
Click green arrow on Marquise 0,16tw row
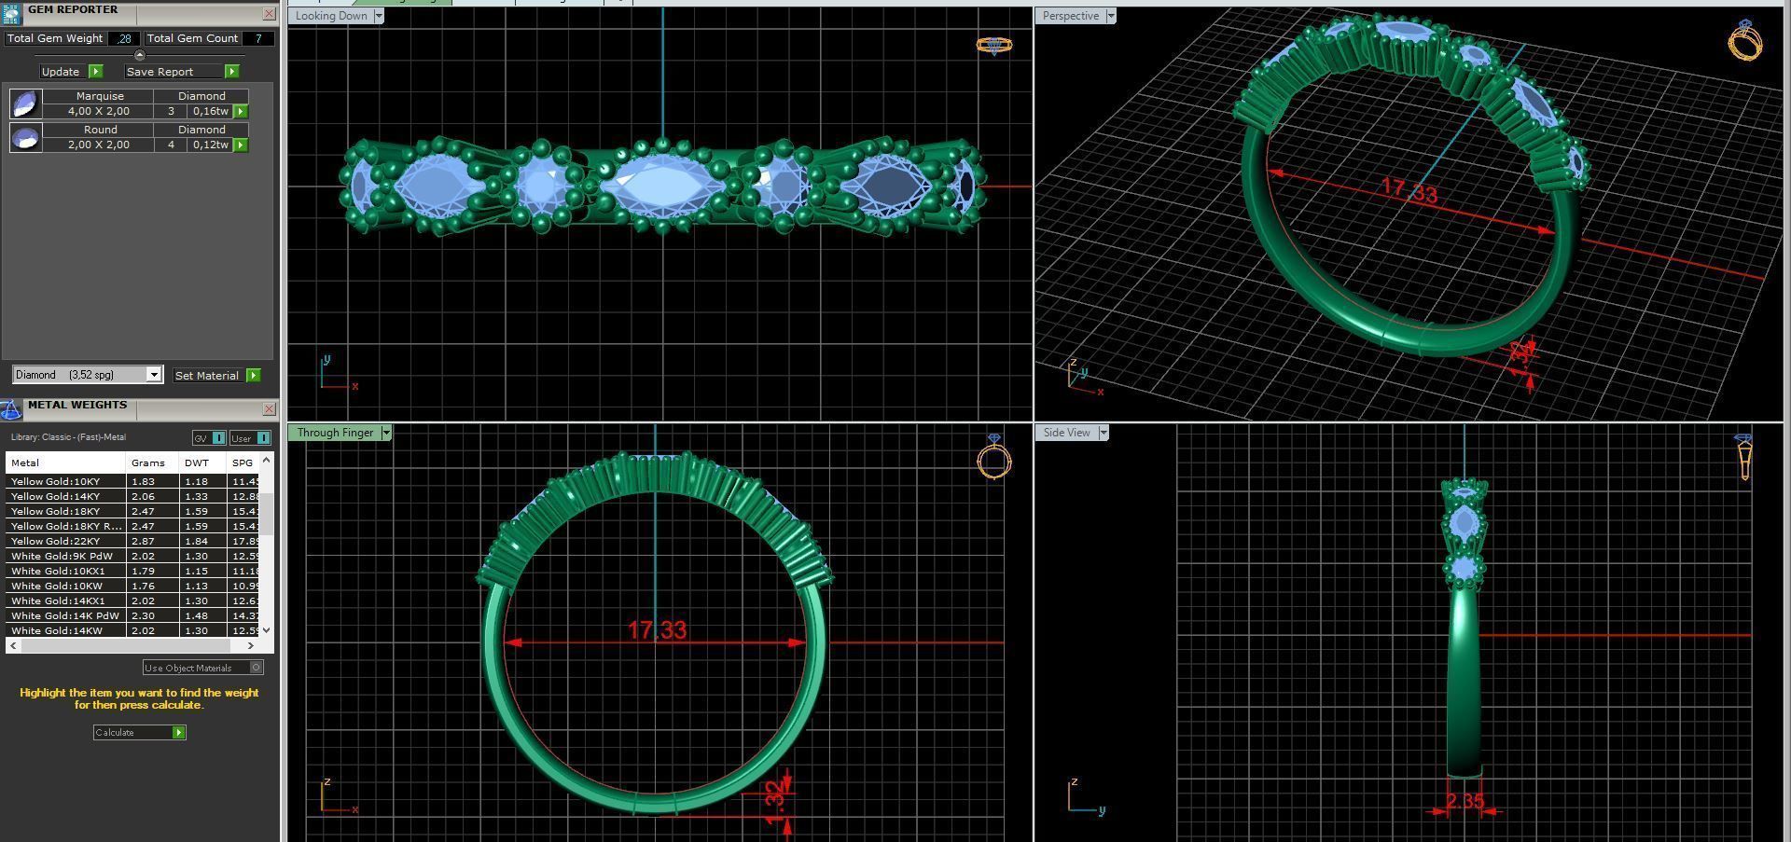pyautogui.click(x=241, y=111)
